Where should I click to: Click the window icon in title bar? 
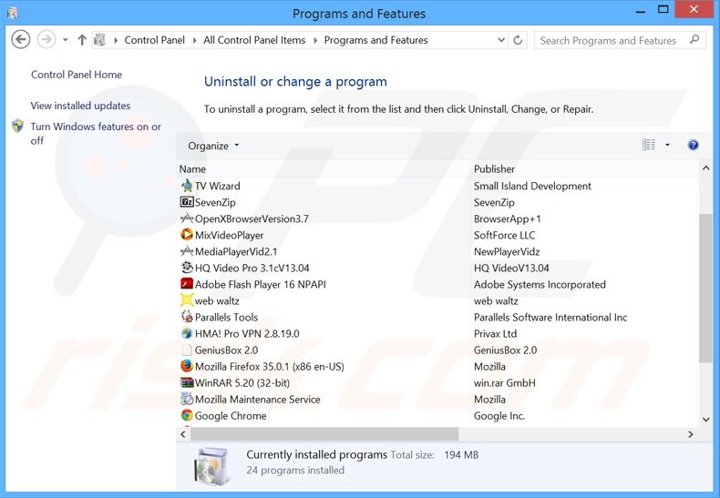tap(13, 13)
